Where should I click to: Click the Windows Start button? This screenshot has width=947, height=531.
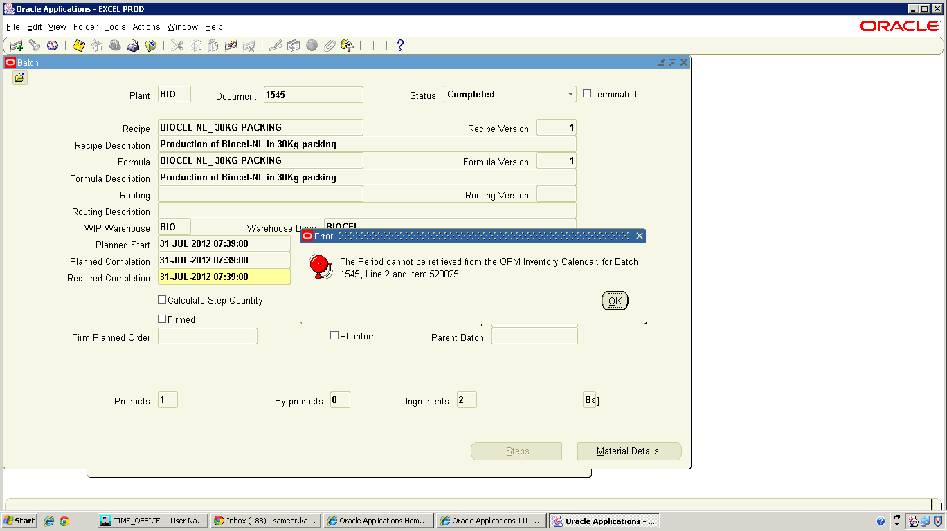pos(19,521)
